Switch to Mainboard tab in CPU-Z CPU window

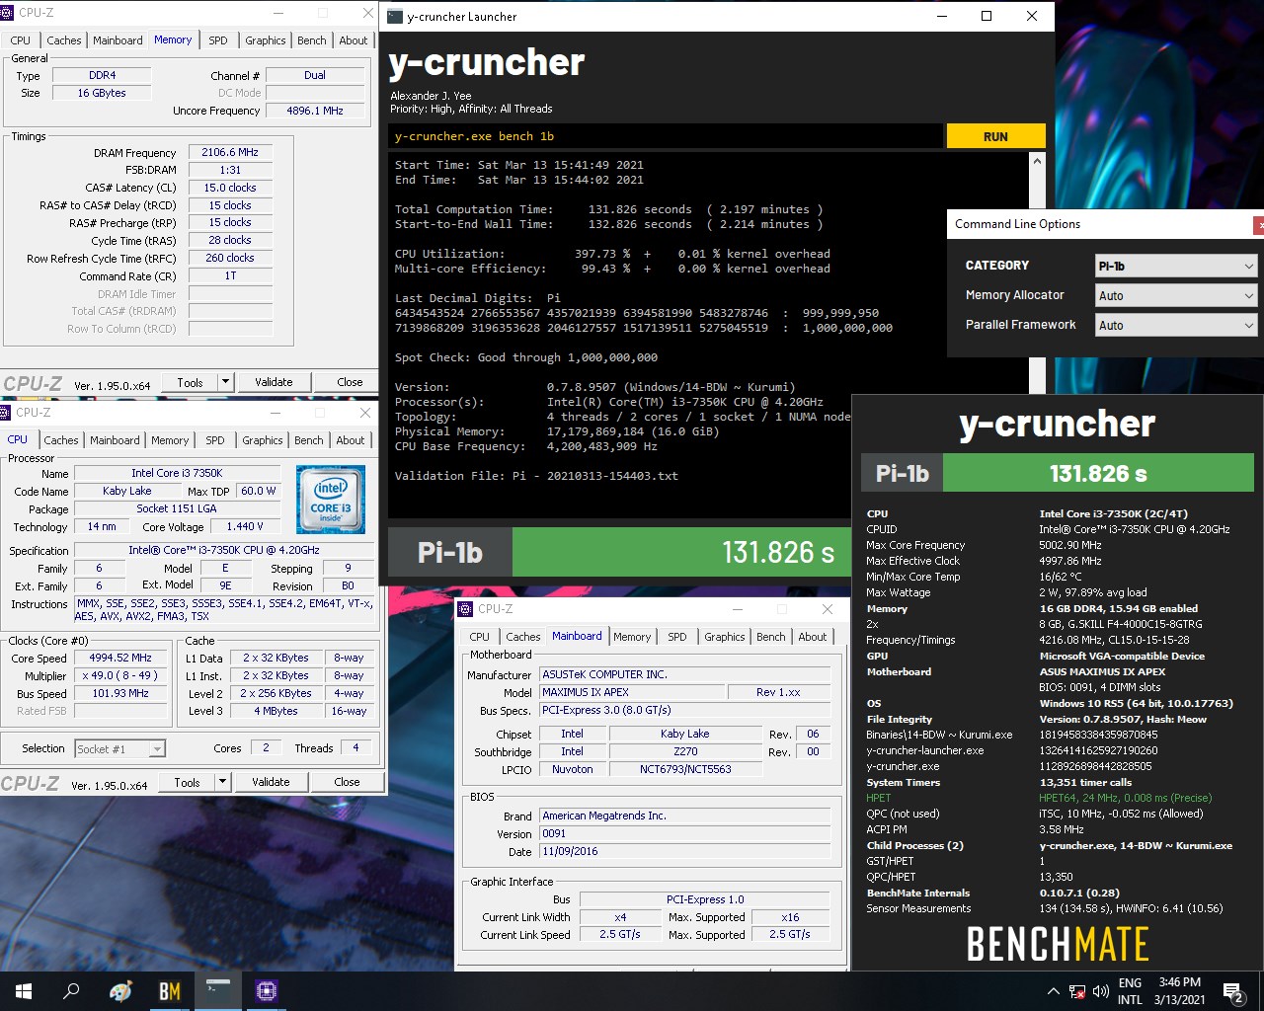(115, 440)
